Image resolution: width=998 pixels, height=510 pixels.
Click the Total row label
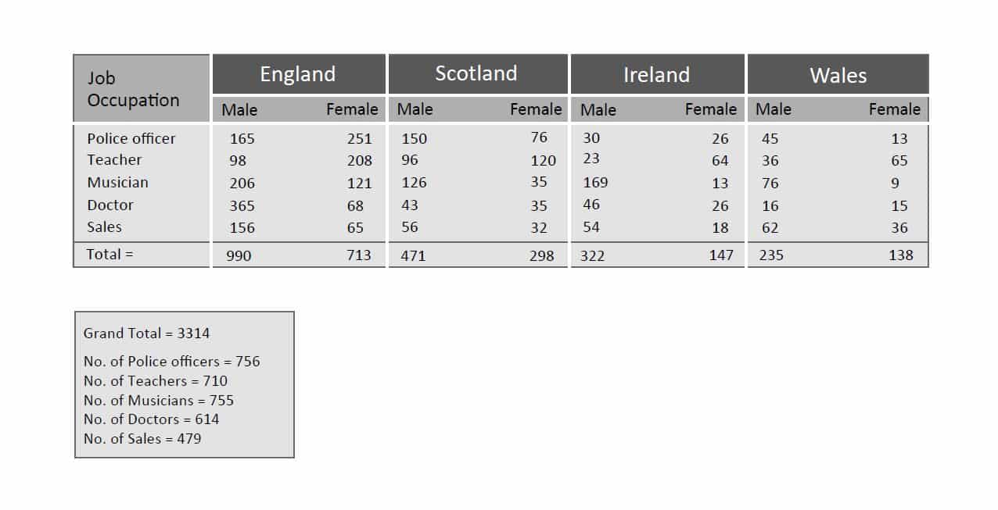[109, 255]
